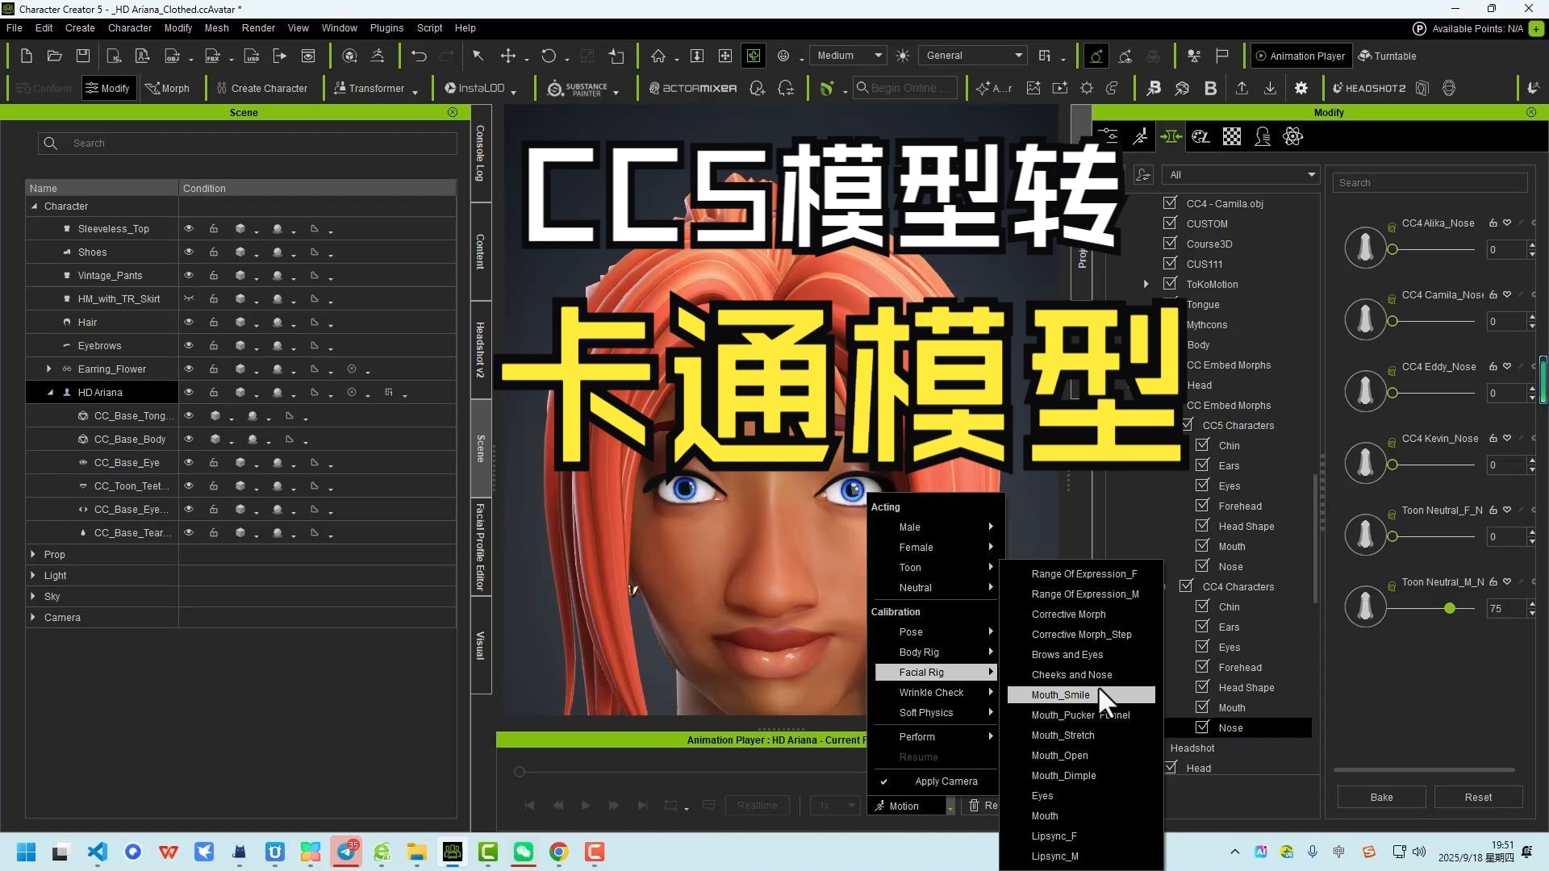Click the Undo arrow in toolbar
The image size is (1549, 871).
pyautogui.click(x=419, y=56)
